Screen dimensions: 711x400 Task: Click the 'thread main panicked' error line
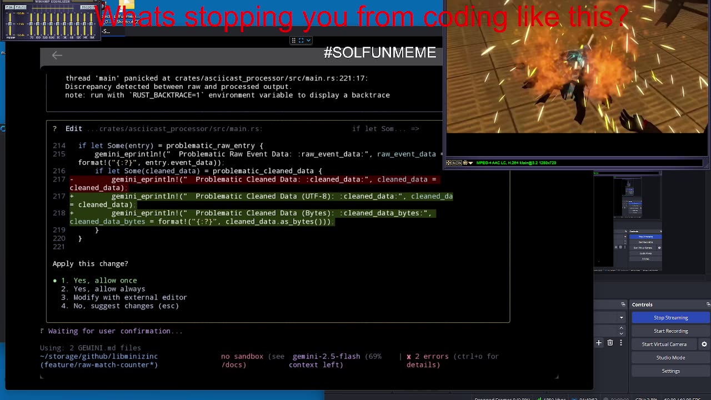click(217, 78)
